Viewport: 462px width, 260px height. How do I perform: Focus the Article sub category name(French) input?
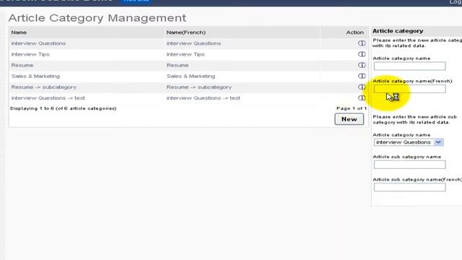tap(409, 187)
